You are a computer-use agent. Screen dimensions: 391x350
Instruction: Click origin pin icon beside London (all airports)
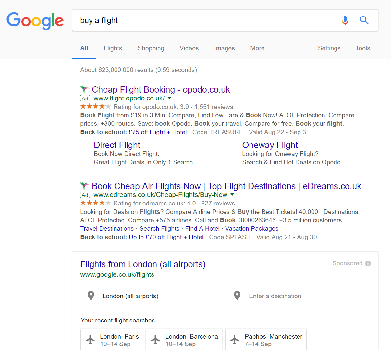[91, 296]
